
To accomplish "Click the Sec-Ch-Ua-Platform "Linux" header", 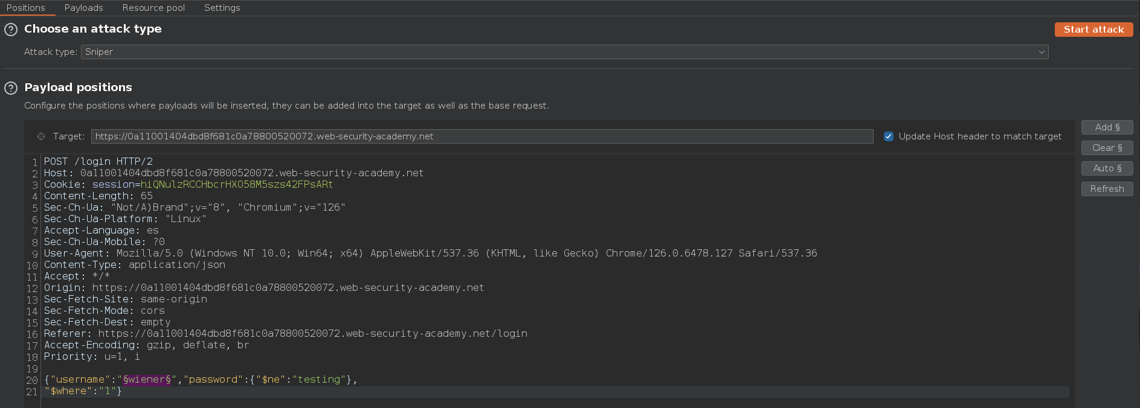I will (125, 219).
